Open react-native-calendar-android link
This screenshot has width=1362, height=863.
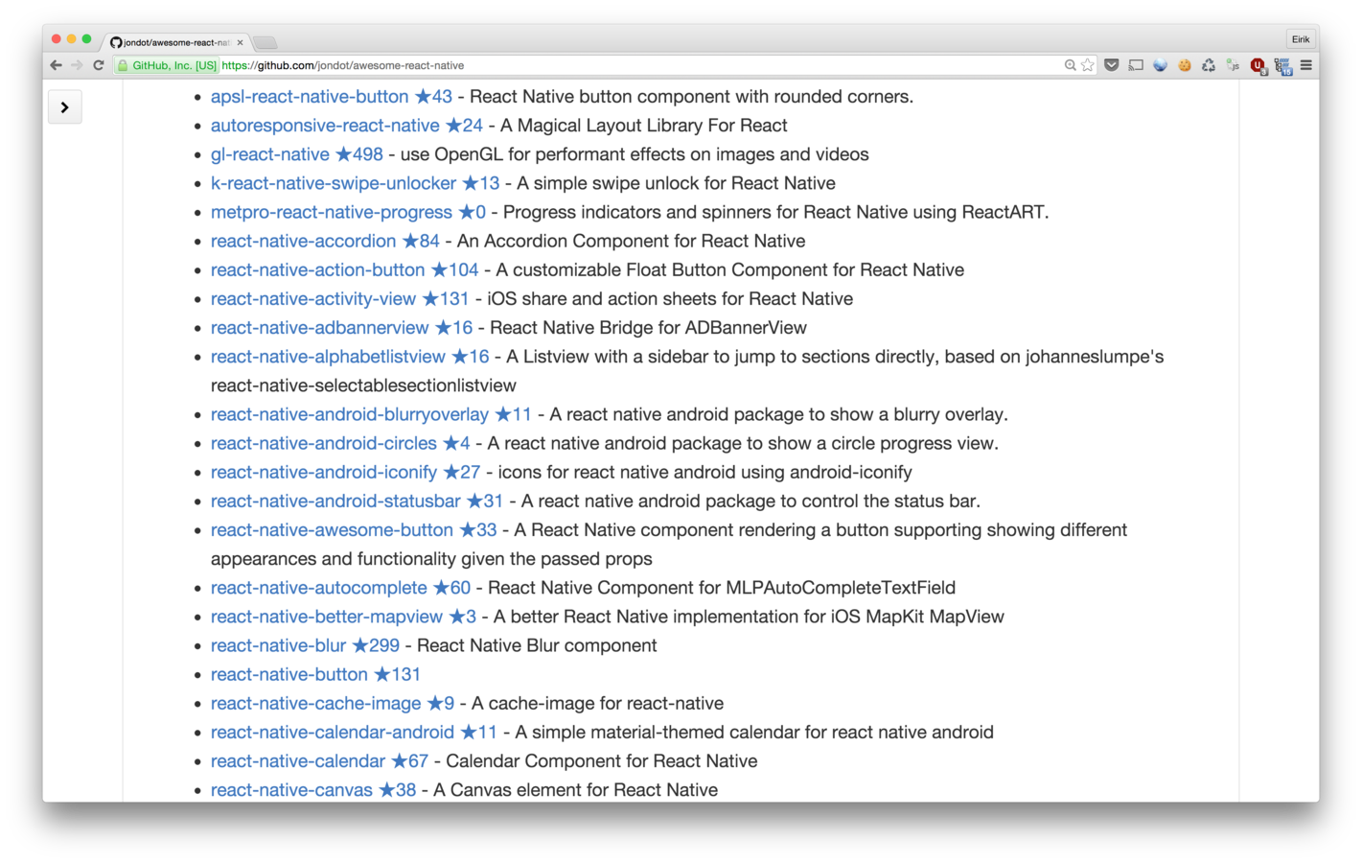tap(354, 732)
